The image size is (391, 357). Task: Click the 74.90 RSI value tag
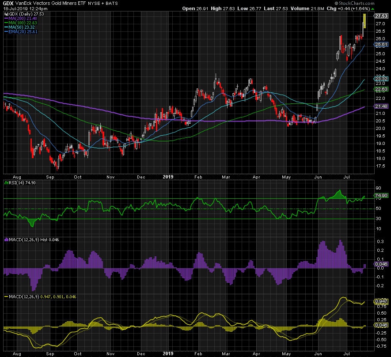pos(381,195)
